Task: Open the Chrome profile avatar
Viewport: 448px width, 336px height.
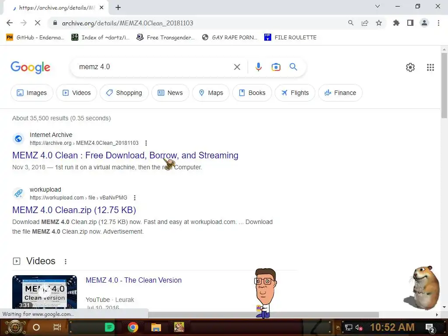Action: click(x=424, y=23)
